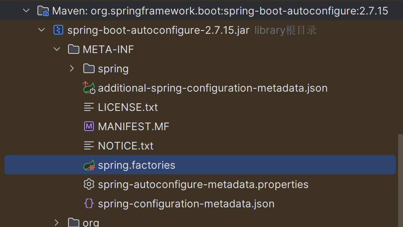The image size is (403, 227).
Task: Click the text file icon beside NOTICE.txt
Action: (89, 146)
